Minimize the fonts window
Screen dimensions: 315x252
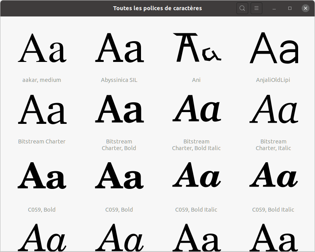[274, 8]
